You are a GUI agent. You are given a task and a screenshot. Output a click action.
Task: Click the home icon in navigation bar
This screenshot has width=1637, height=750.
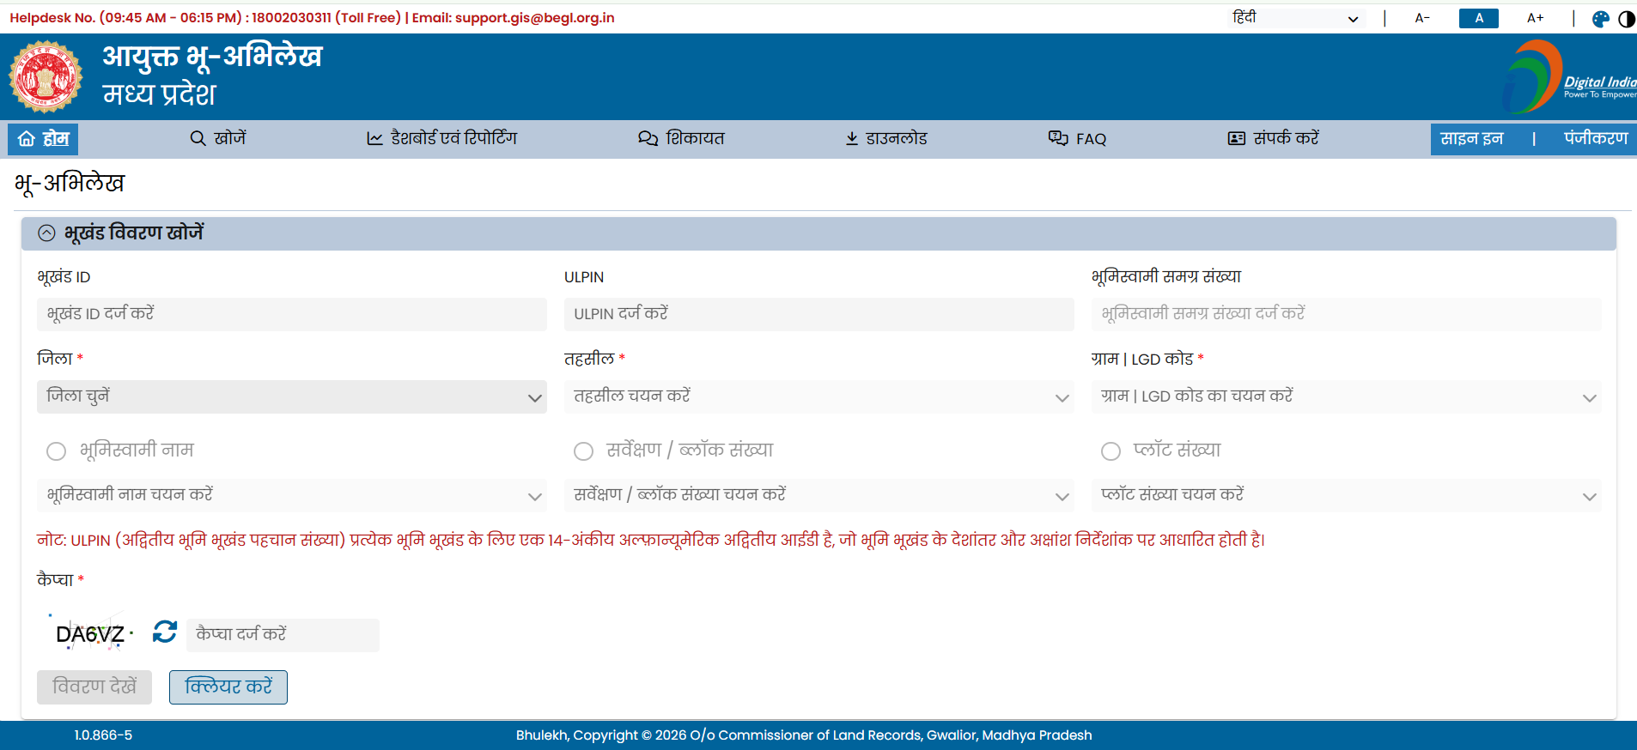(x=27, y=139)
